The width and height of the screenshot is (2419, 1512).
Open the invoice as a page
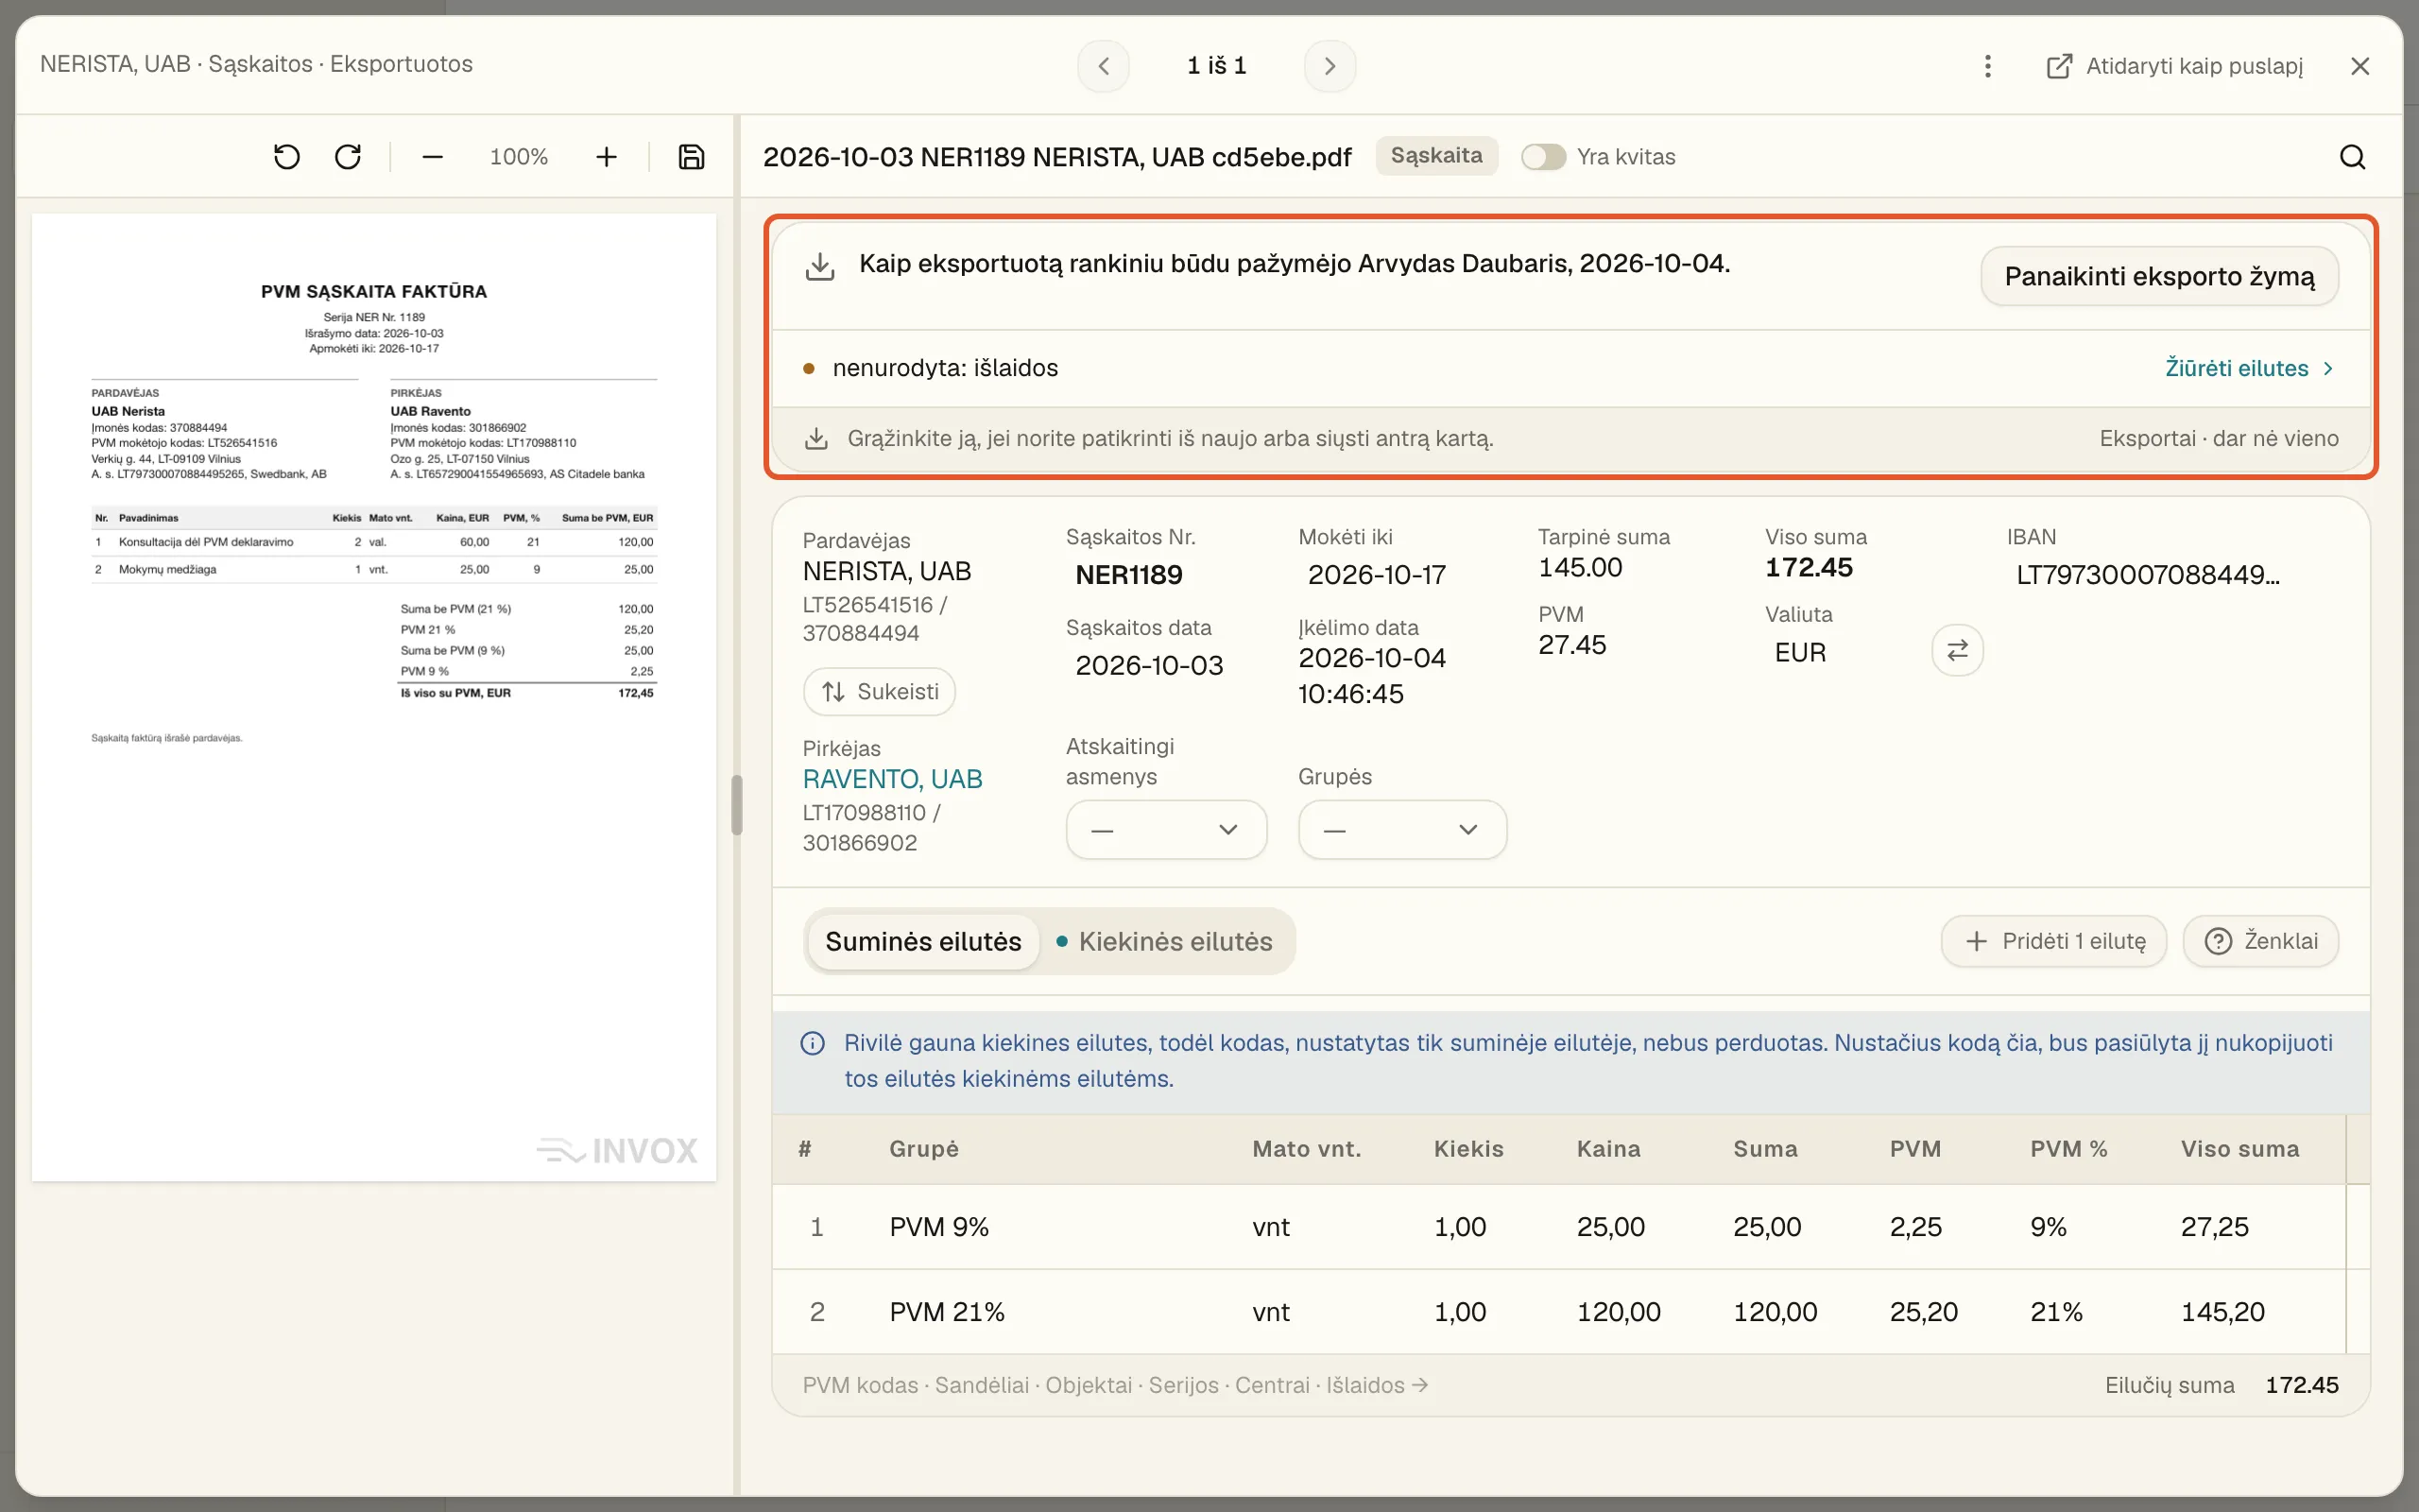2174,66
